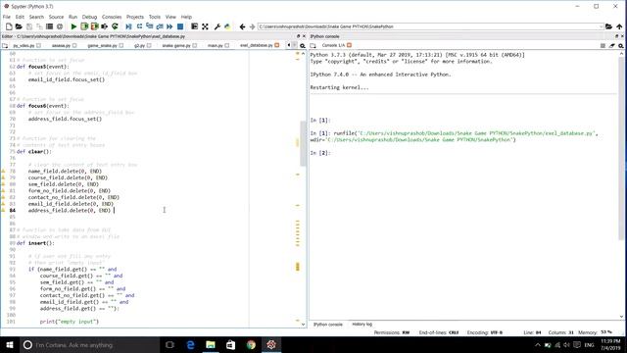Save the current file via toolbar
Screen dimensions: 627x353
point(29,26)
